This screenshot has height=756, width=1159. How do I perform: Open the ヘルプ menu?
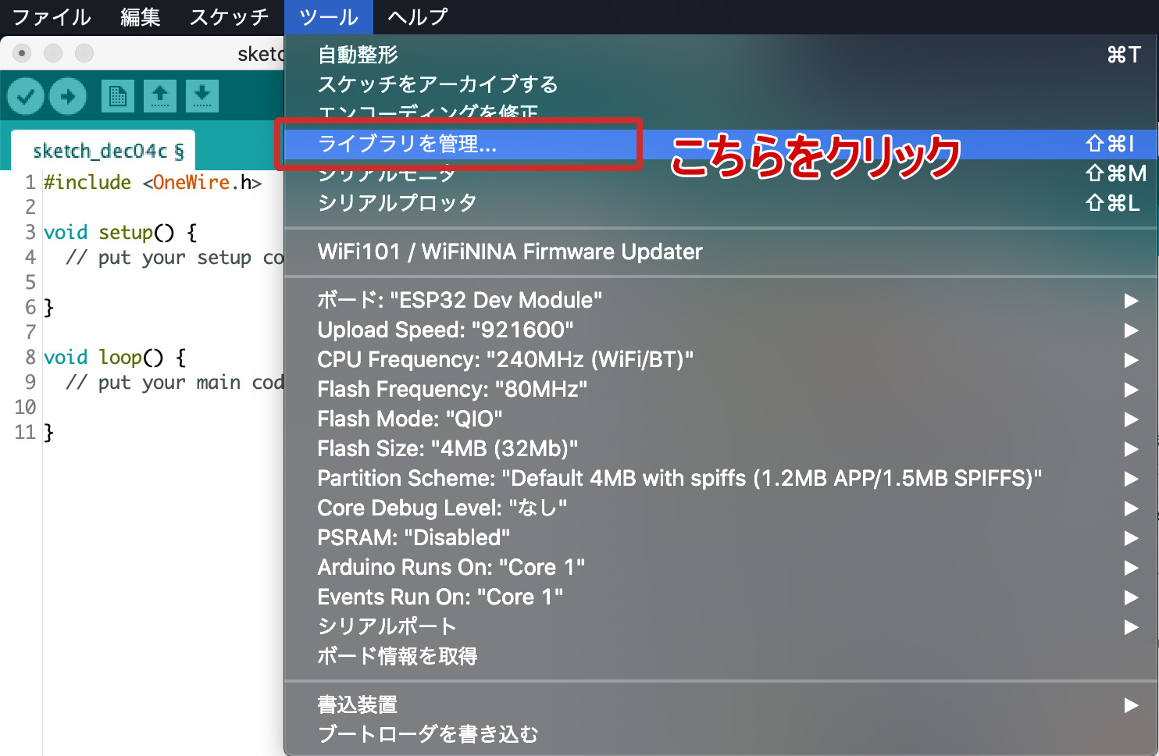coord(418,16)
